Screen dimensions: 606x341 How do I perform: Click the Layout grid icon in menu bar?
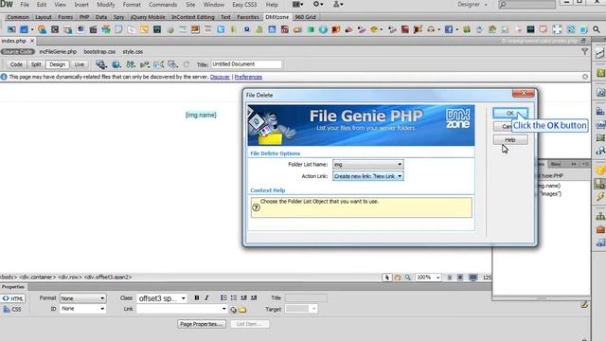297,4
